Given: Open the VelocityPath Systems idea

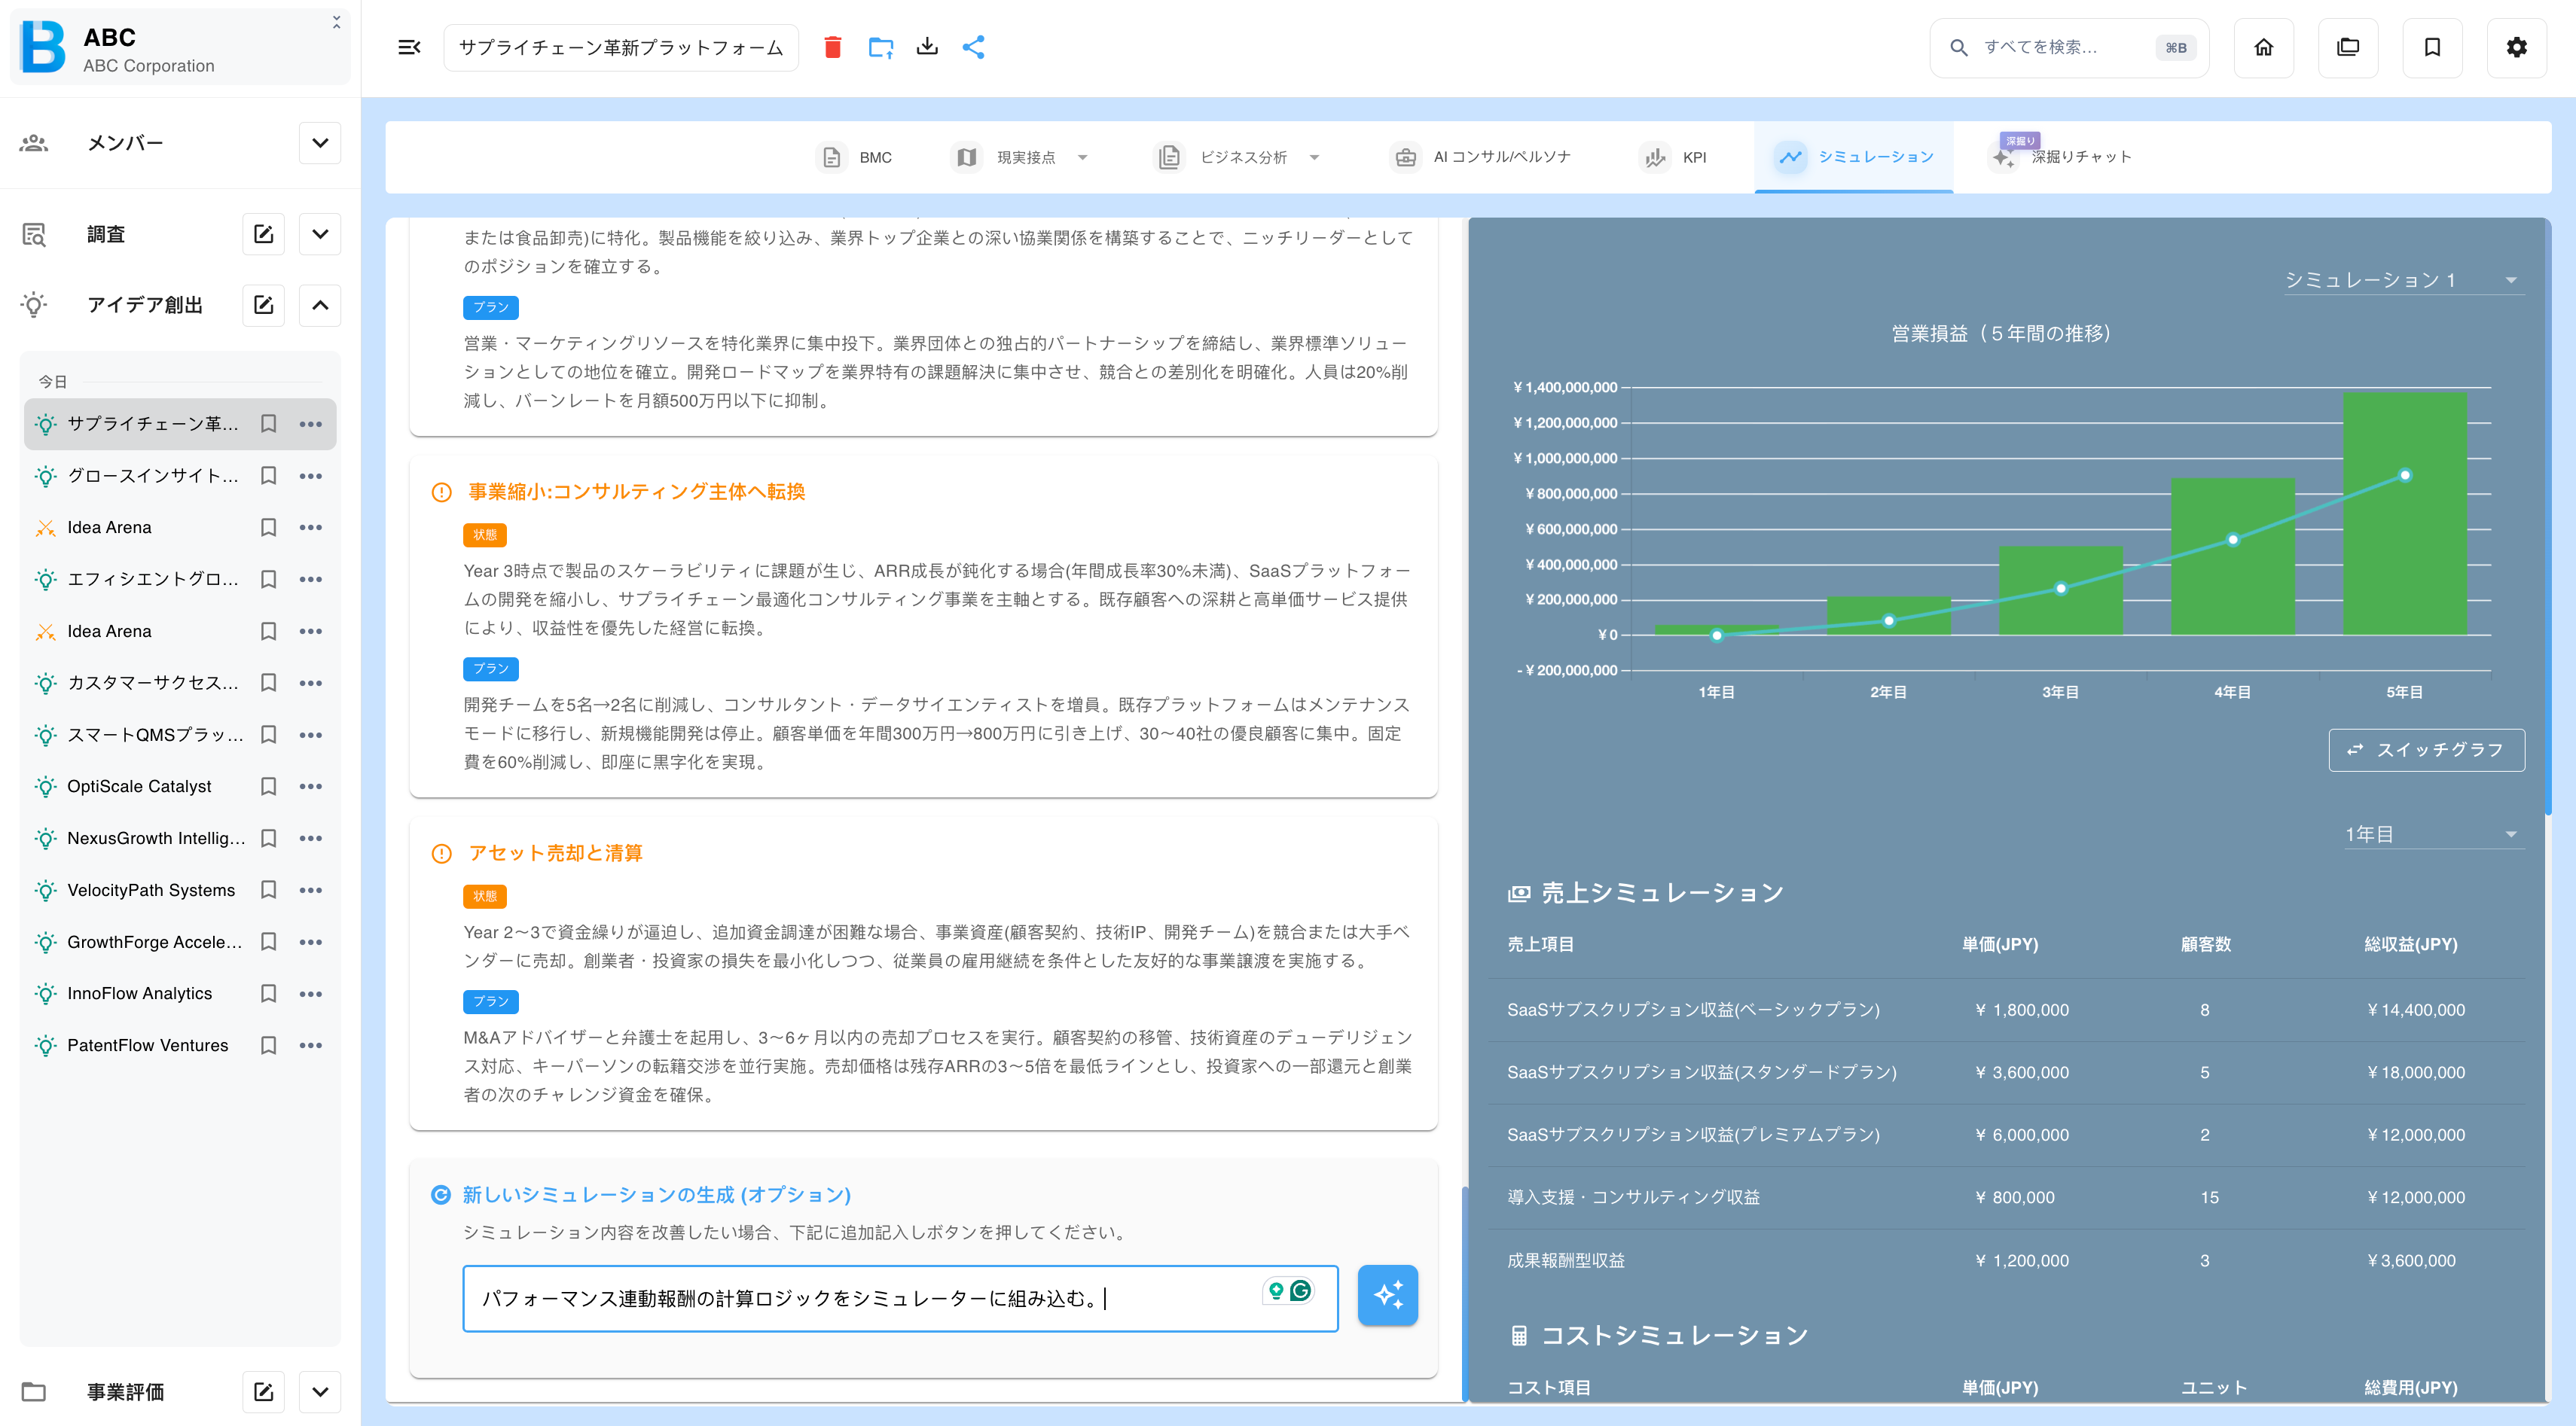Looking at the screenshot, I should point(151,891).
